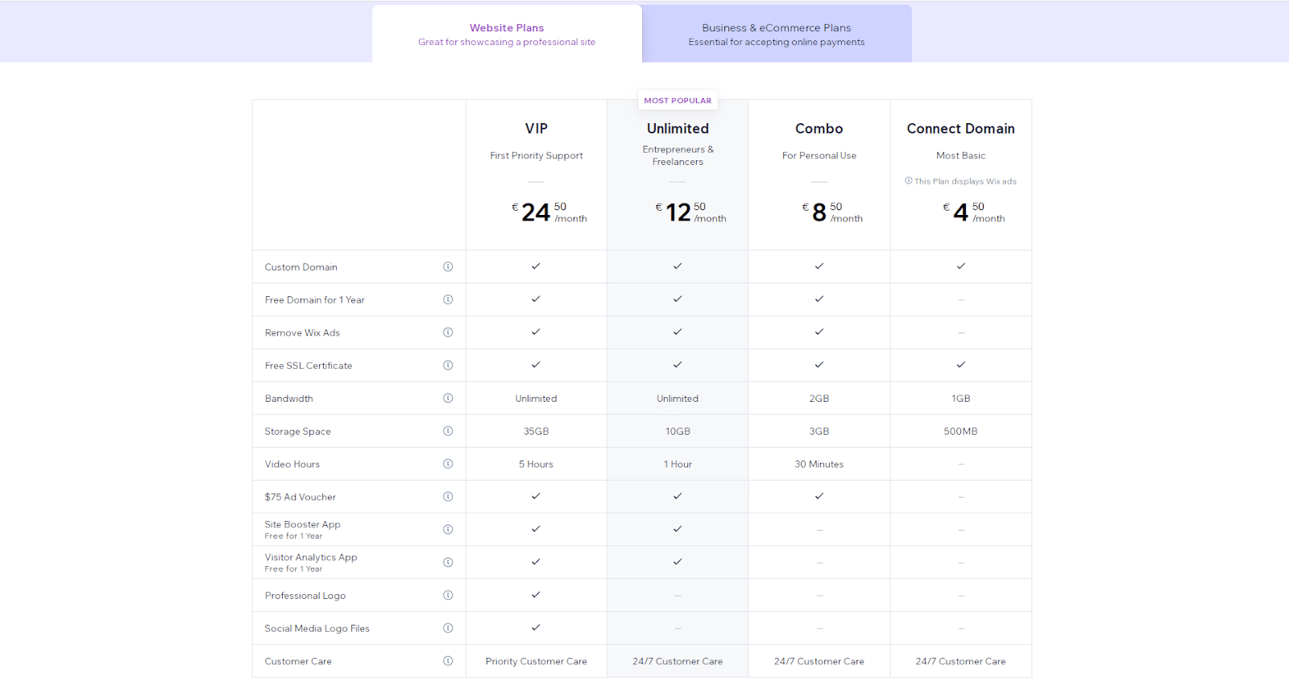Select the Combo plan heading
This screenshot has height=694, width=1289.
point(819,129)
